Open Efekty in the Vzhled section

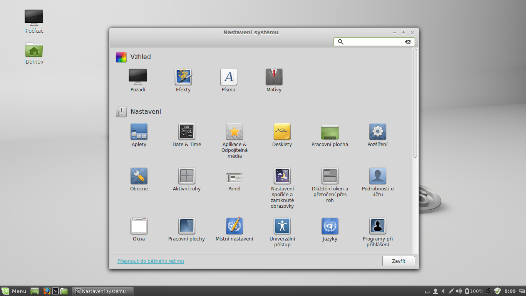183,80
